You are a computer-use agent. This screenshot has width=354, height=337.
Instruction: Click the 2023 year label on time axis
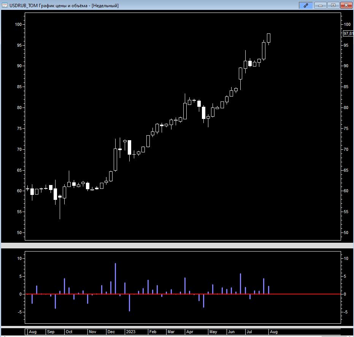tap(131, 332)
